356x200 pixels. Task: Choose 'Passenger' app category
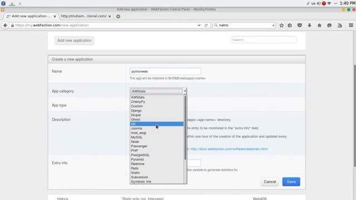(x=157, y=146)
